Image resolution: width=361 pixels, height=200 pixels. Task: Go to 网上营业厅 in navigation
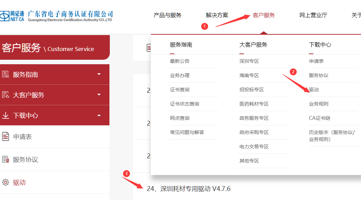pos(313,15)
